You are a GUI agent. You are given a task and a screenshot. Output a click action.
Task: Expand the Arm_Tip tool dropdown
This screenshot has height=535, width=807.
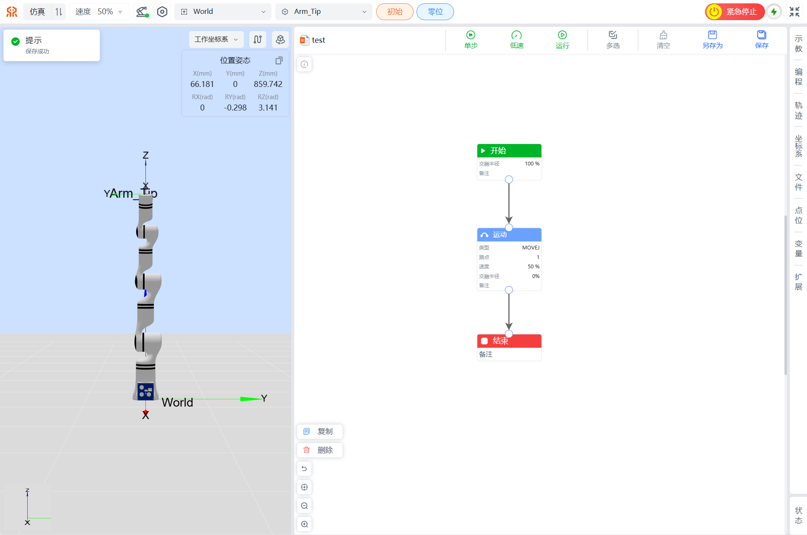pos(324,12)
